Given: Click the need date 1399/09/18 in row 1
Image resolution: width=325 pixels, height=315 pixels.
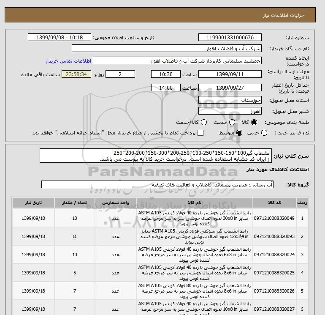Looking at the screenshot, I should [x=33, y=218].
